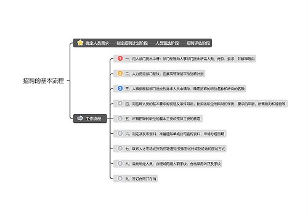
Task: Click the red number 1 badge
Action: tap(120, 58)
